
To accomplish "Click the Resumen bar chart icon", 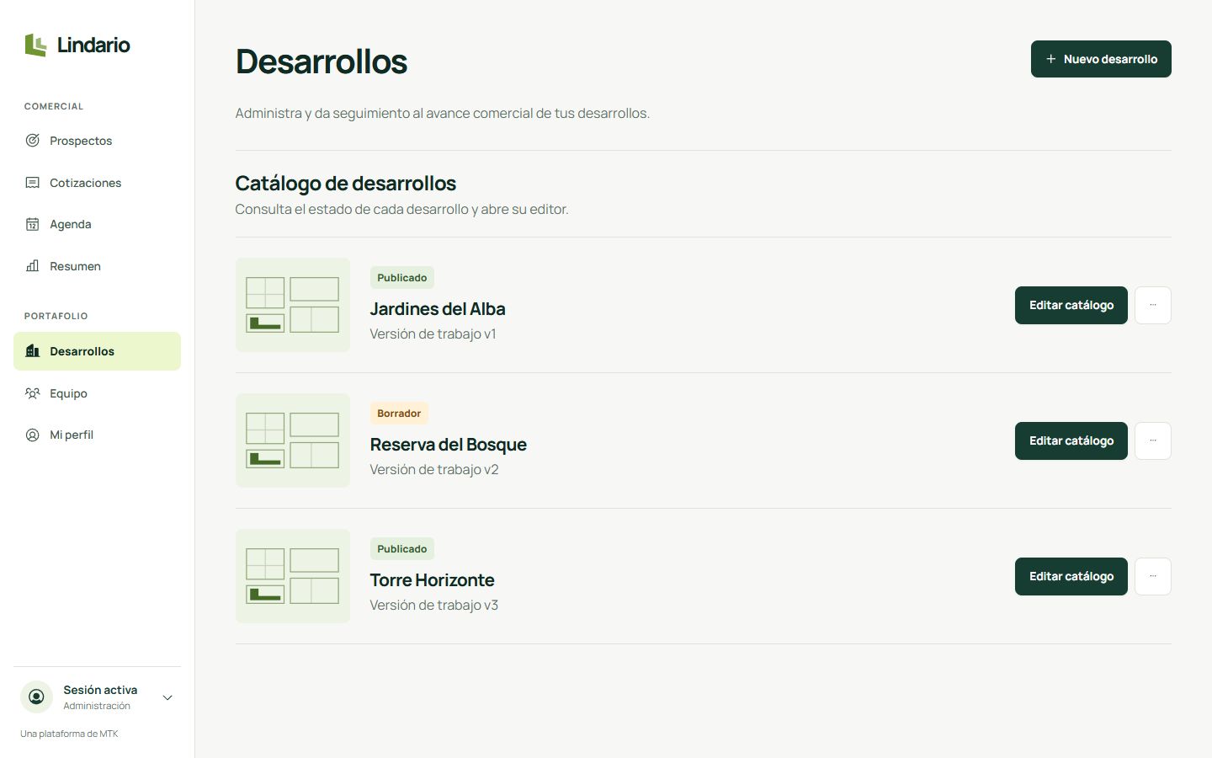I will point(32,266).
